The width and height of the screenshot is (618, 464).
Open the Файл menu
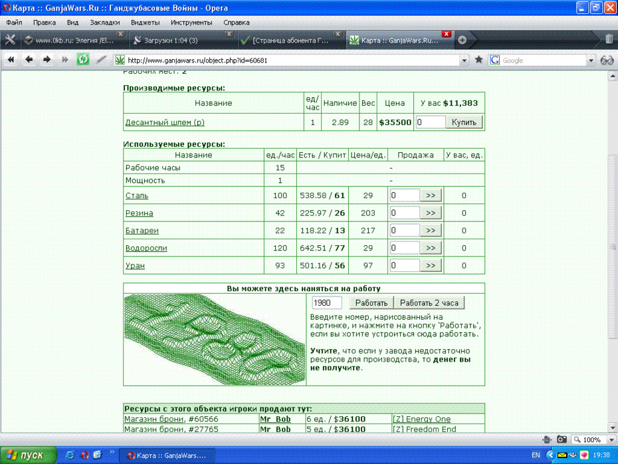[x=14, y=23]
